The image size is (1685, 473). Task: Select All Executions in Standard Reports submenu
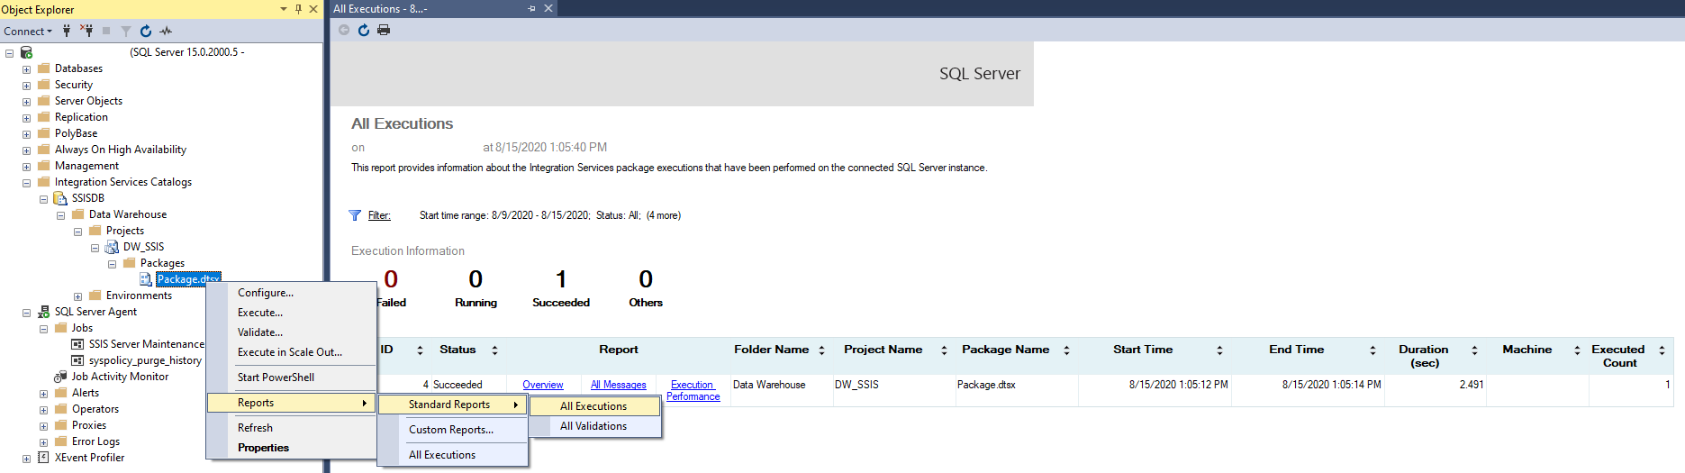pos(594,406)
